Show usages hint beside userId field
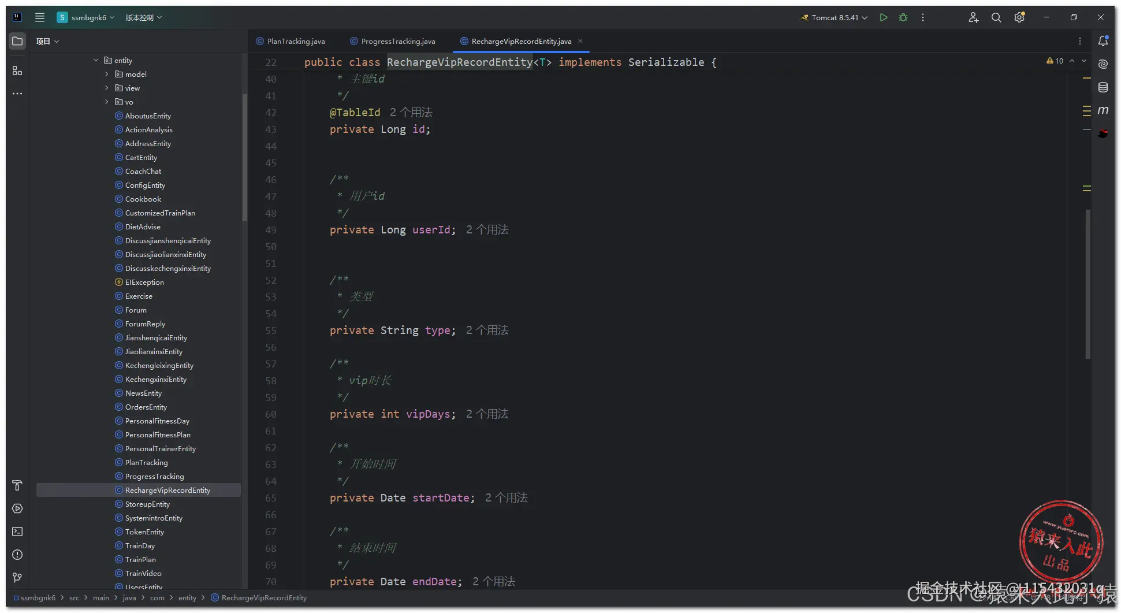 [x=487, y=230]
